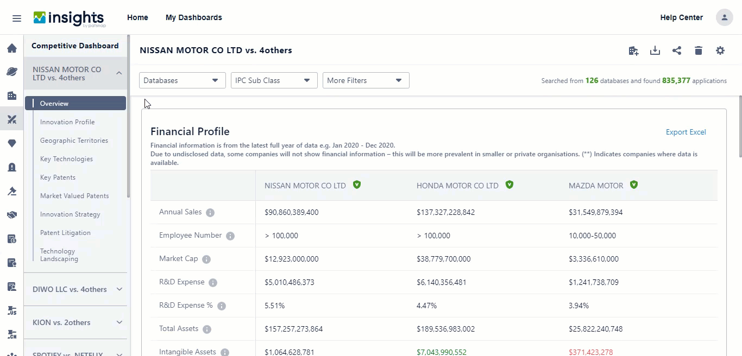Open the hamburger menu
This screenshot has height=356, width=742.
tap(17, 18)
